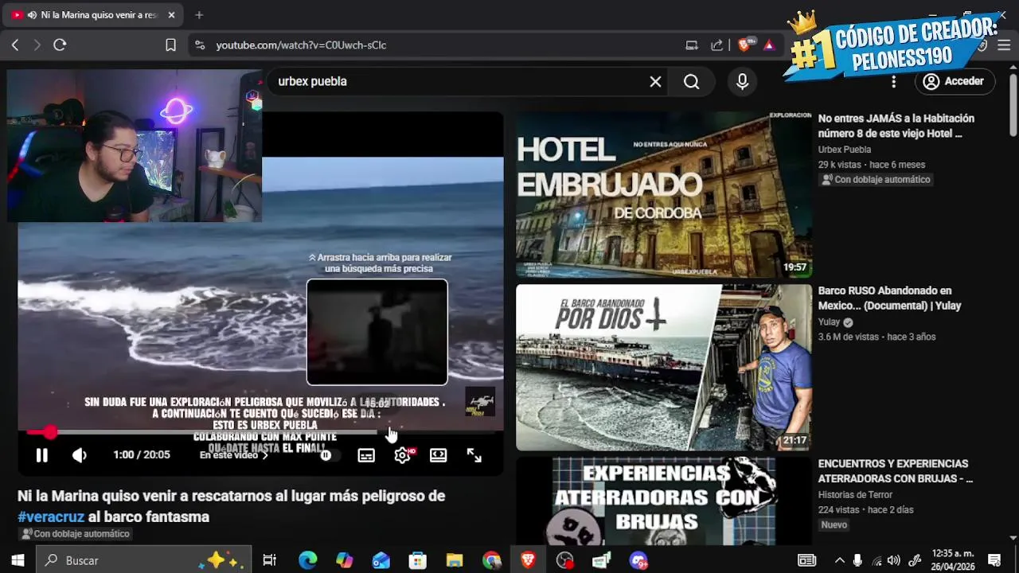Open the Windows notification center icon
Image resolution: width=1019 pixels, height=573 pixels.
(x=994, y=560)
